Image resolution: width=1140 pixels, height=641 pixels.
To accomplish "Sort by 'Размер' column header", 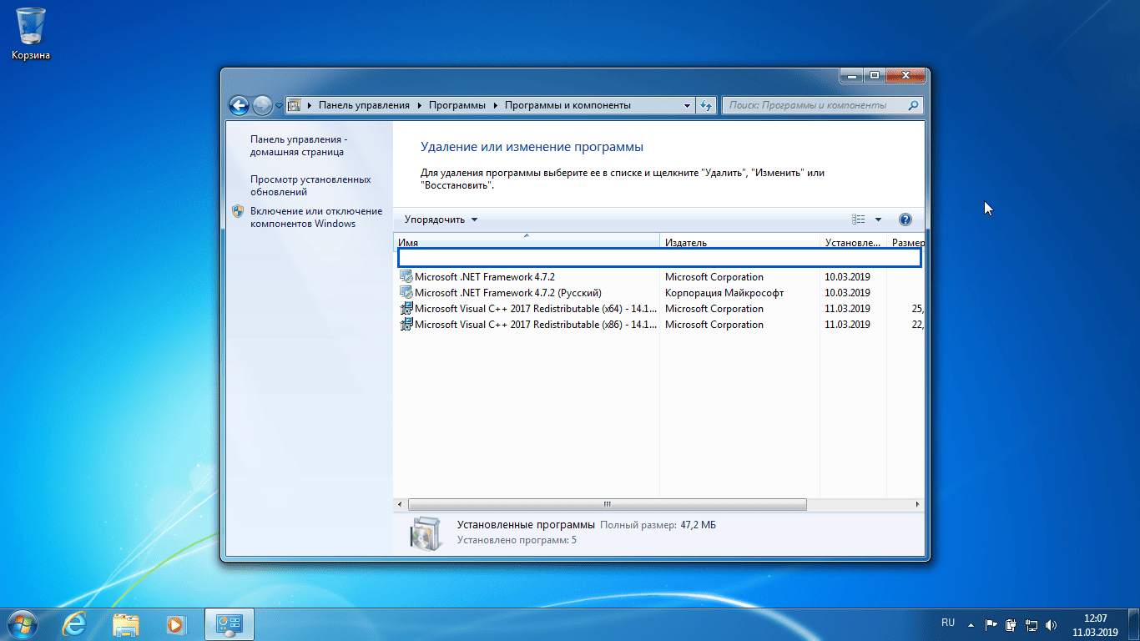I will [x=906, y=242].
